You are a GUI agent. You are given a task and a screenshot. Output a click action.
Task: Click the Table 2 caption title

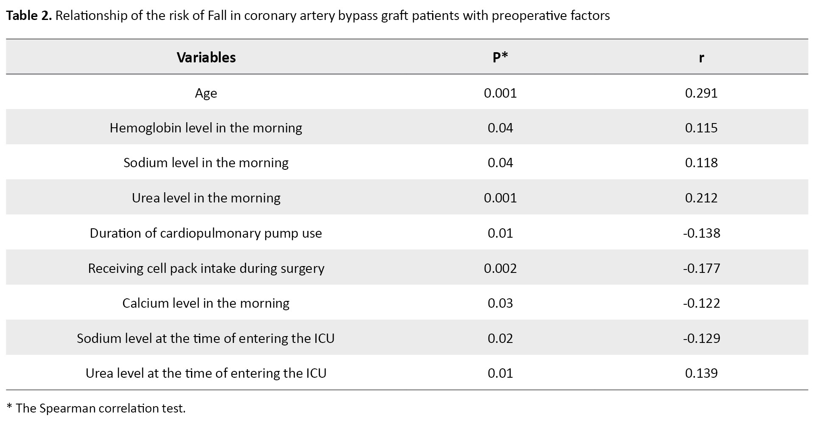pyautogui.click(x=308, y=16)
